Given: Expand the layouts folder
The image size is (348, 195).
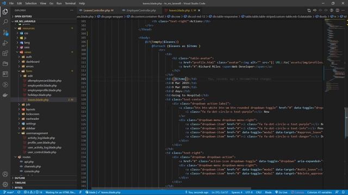Looking at the screenshot, I should point(30,109).
